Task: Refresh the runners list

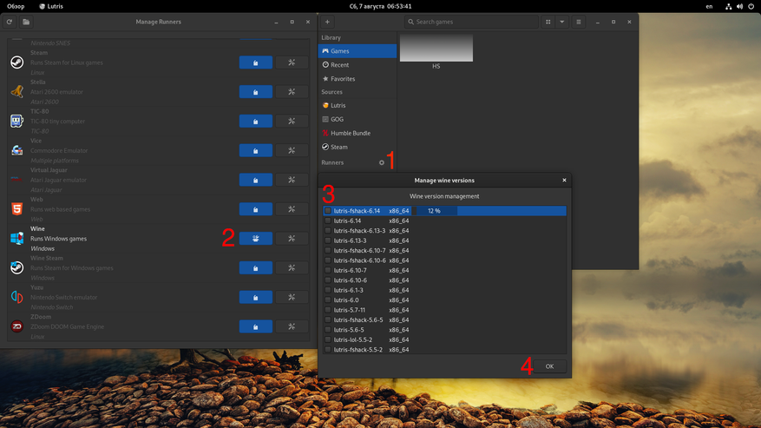Action: (x=10, y=22)
